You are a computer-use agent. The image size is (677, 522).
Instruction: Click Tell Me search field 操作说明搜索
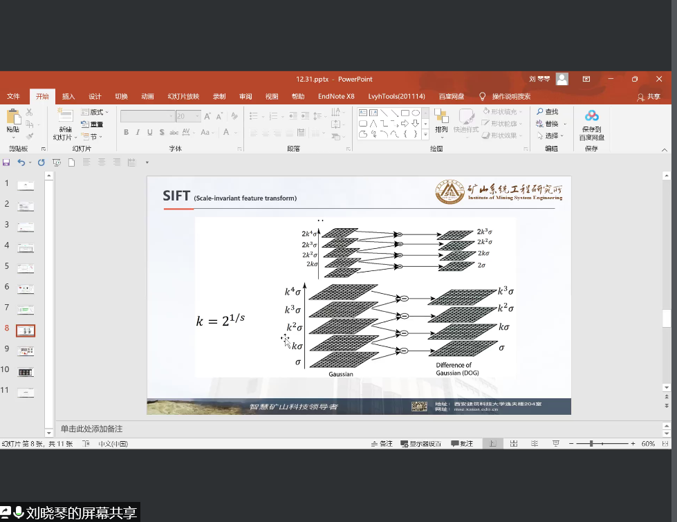511,96
